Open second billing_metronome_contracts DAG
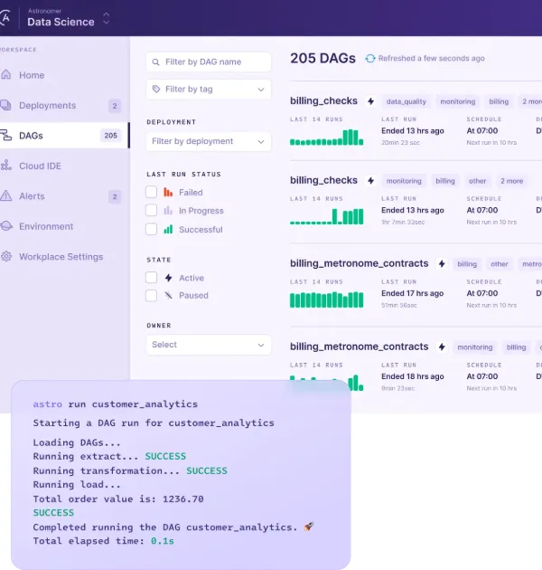This screenshot has height=570, width=542. [x=359, y=347]
